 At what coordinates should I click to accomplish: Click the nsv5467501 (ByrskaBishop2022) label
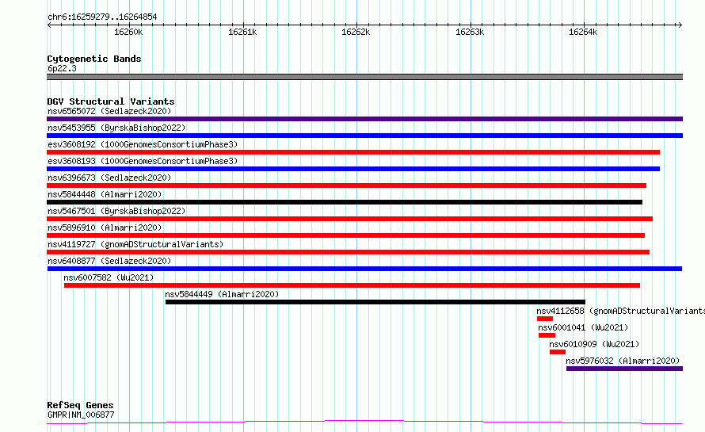116,211
